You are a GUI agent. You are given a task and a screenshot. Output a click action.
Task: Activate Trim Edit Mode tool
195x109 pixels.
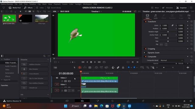click(x=80, y=68)
